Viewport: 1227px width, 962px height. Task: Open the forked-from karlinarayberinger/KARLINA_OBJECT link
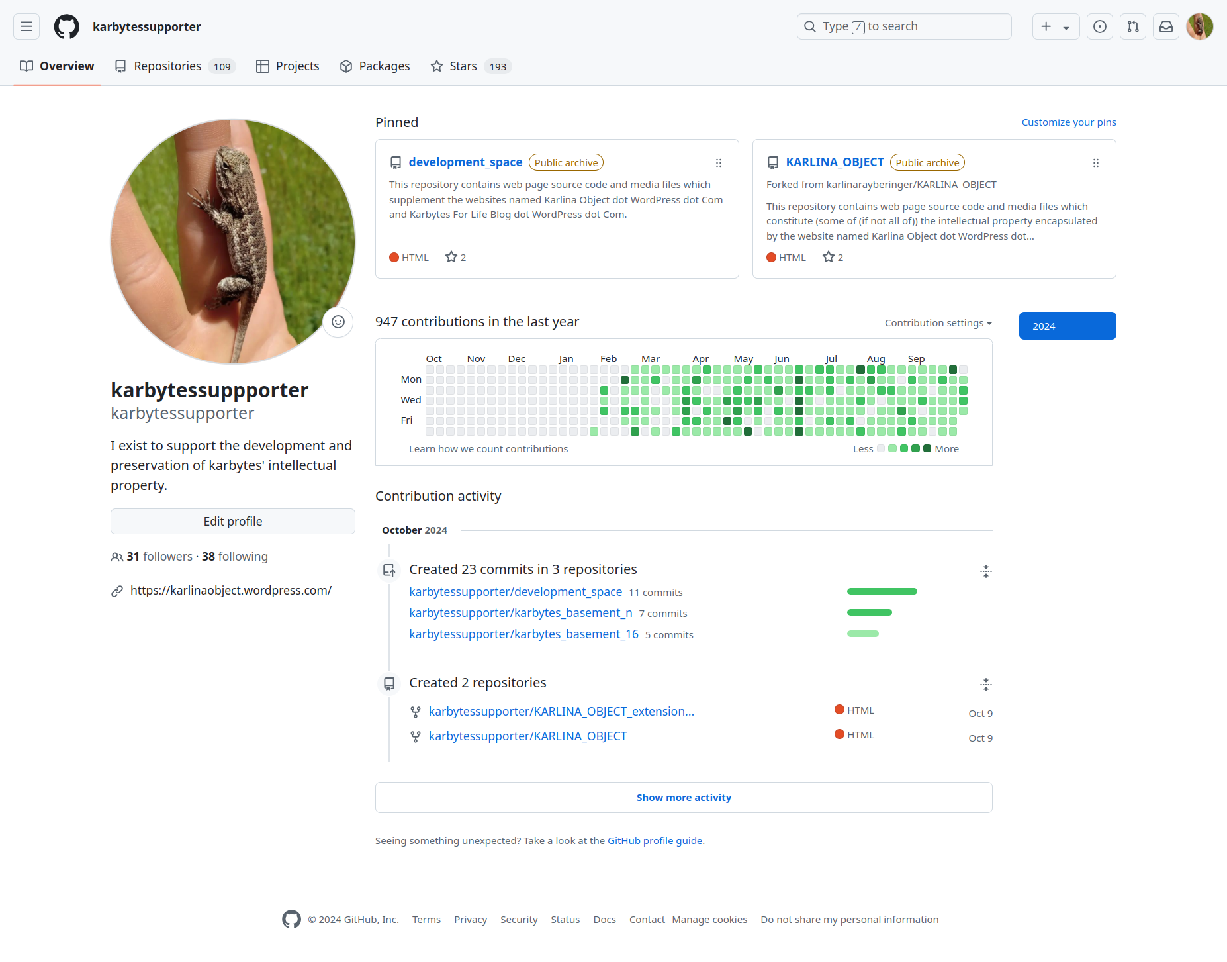point(911,185)
